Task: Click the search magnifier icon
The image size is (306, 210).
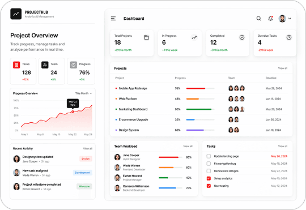Action: [x=259, y=19]
